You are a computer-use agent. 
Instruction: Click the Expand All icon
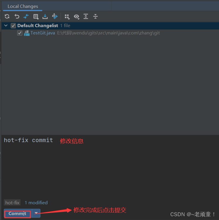click(x=86, y=16)
